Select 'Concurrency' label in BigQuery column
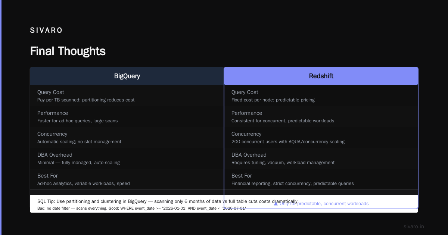The image size is (448, 235). click(x=52, y=134)
